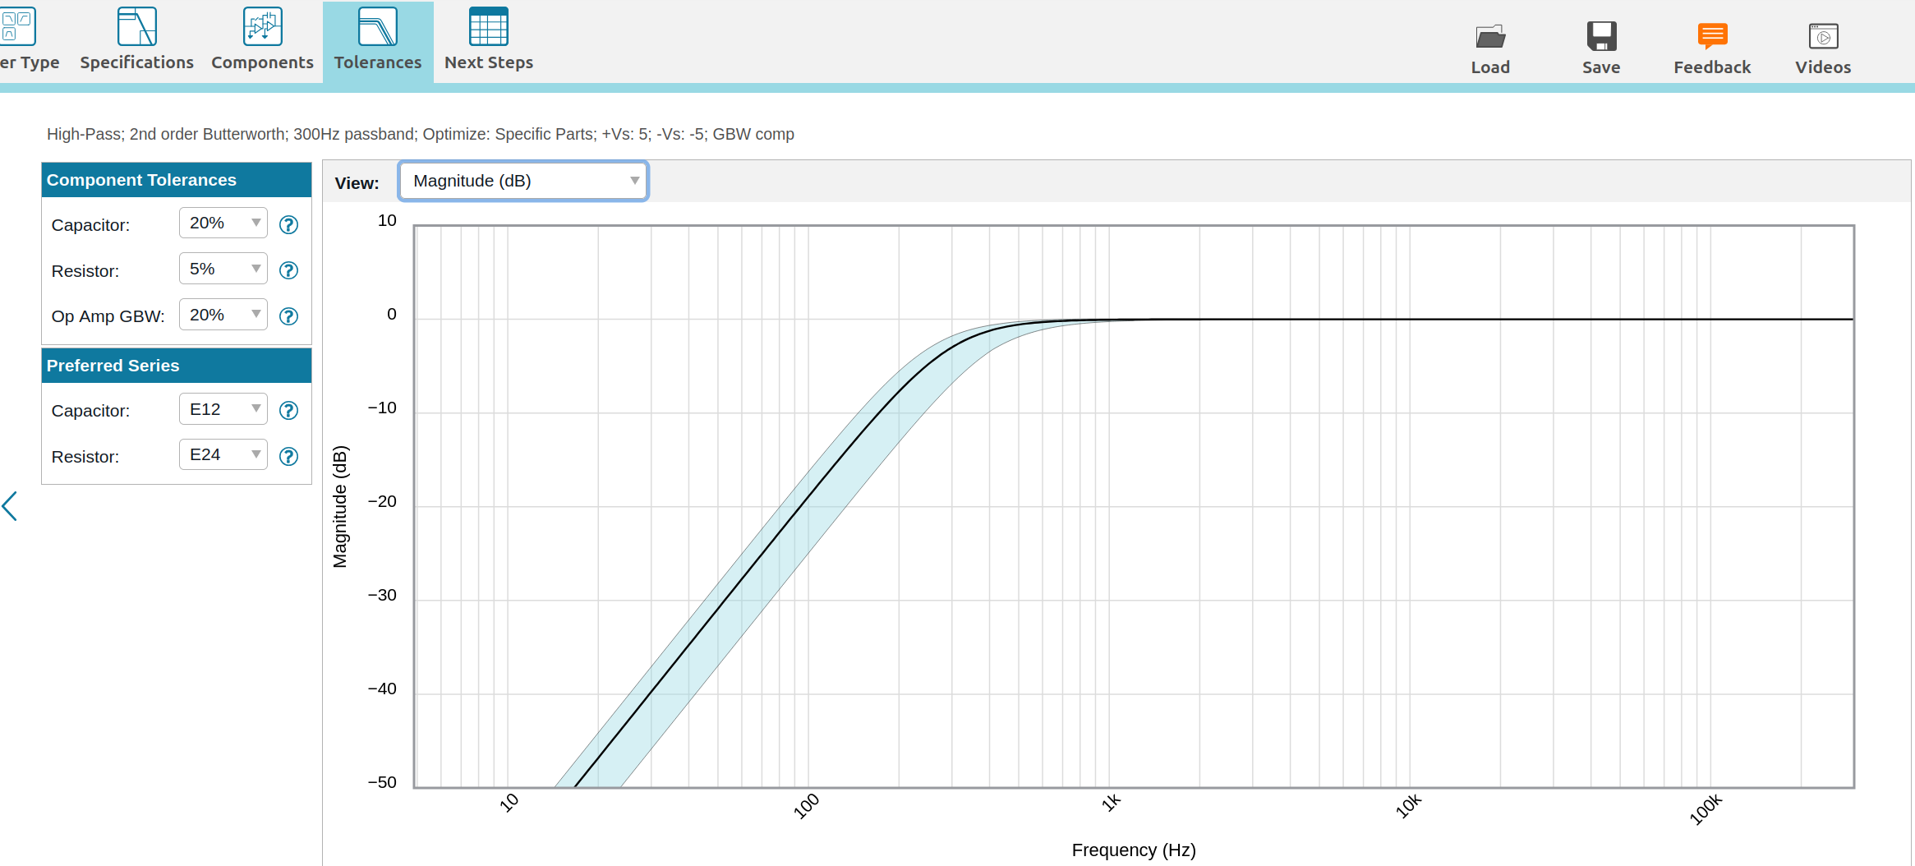Click the Preferred Series panel header
This screenshot has width=1915, height=866.
pos(177,366)
